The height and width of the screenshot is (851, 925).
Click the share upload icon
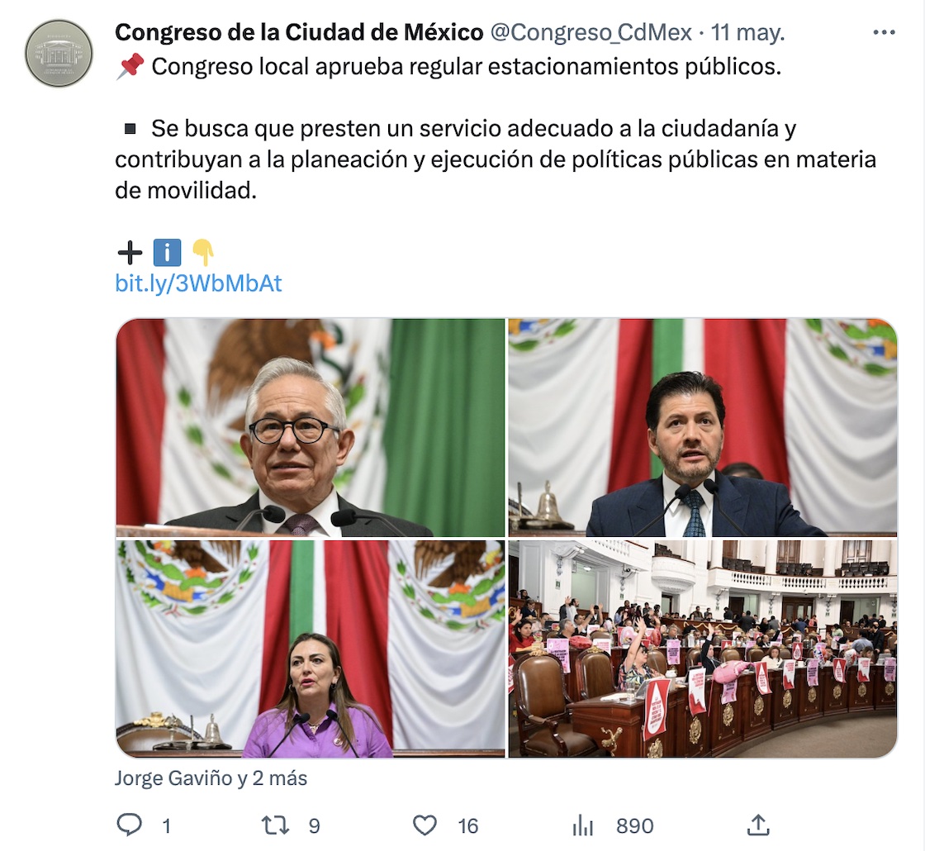coord(758,825)
